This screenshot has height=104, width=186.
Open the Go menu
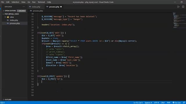point(29,2)
